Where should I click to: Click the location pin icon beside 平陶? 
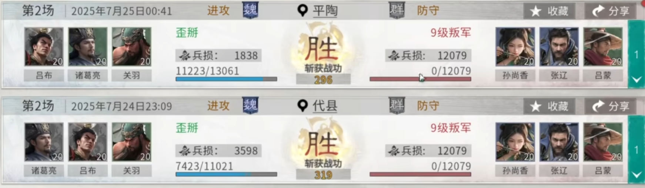coord(303,11)
